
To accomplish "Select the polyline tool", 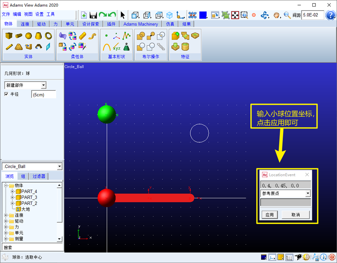I will (126, 36).
